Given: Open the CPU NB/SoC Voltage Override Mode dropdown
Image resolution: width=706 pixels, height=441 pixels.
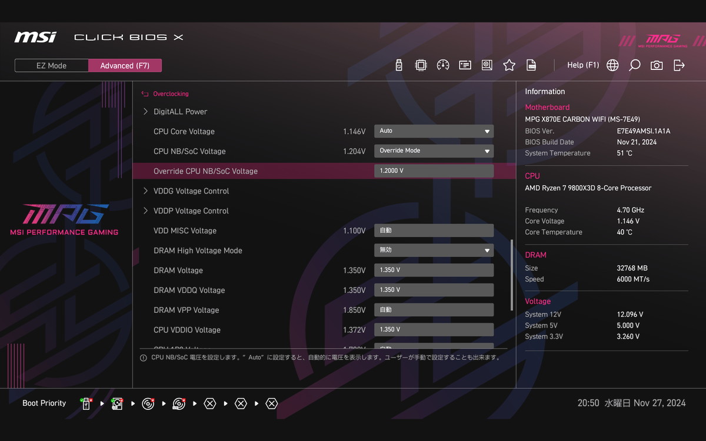Looking at the screenshot, I should [434, 151].
